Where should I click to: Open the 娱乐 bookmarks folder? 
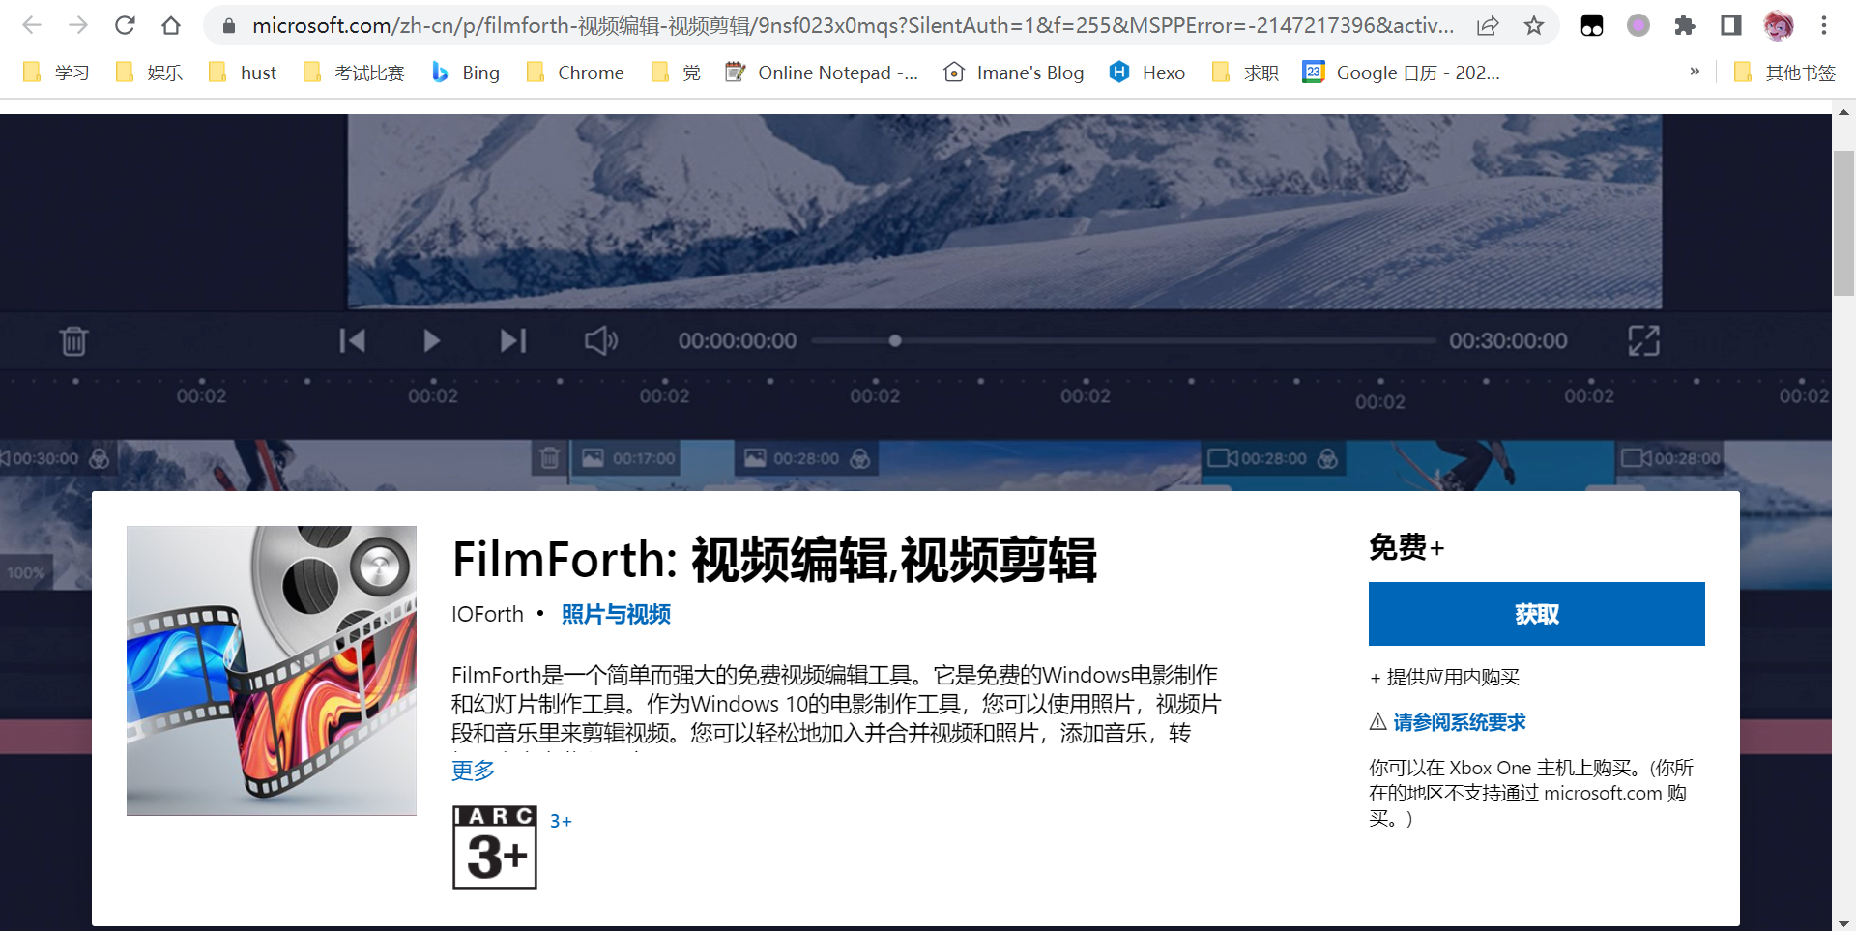click(x=149, y=73)
